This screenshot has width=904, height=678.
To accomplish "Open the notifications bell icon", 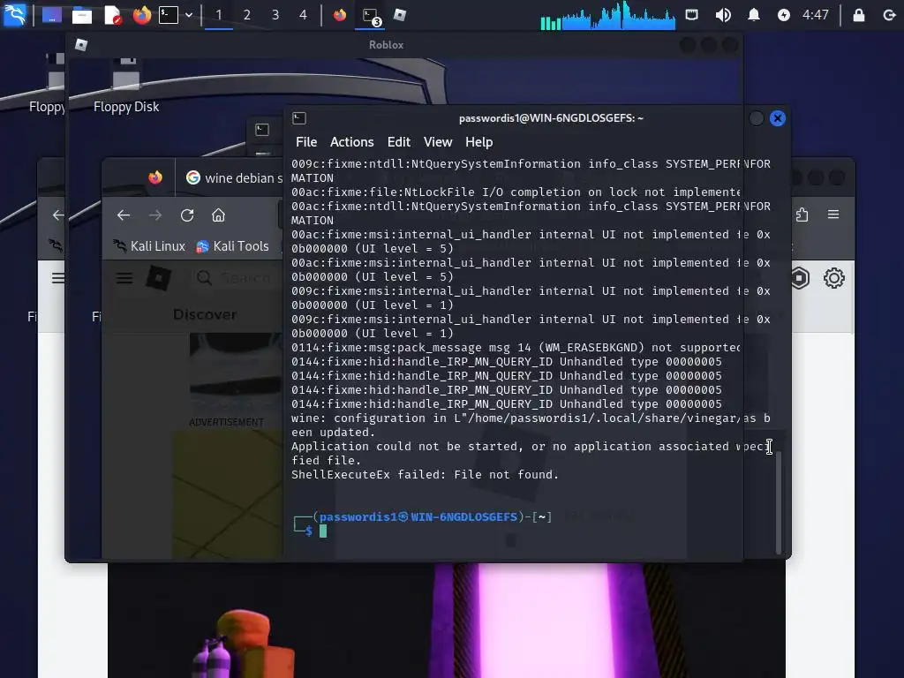I will click(x=754, y=15).
